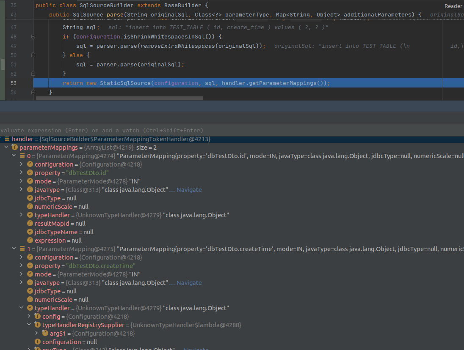The image size is (464, 350).
Task: Click the parameterMappings field icon
Action: 15,148
